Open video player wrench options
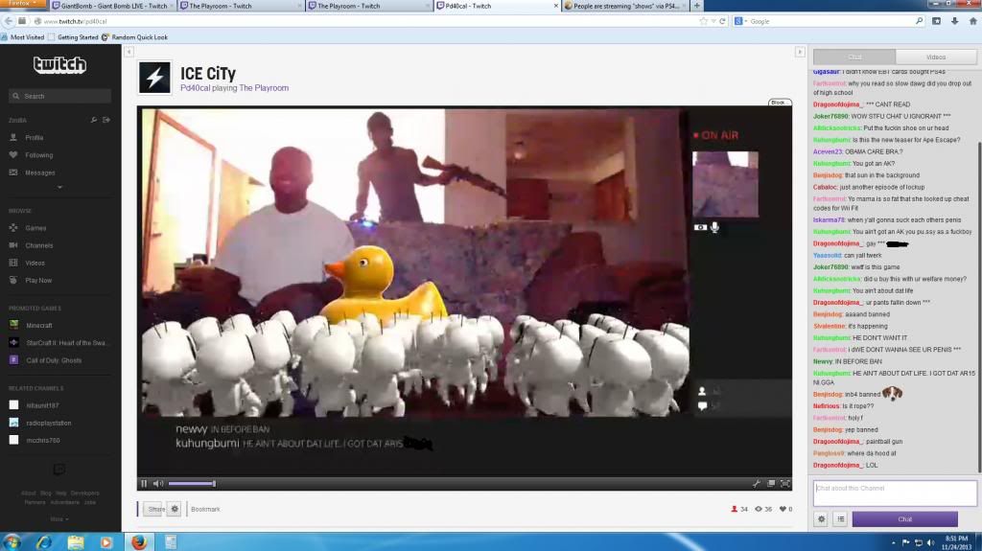Viewport: 982px width, 551px height. tap(757, 483)
